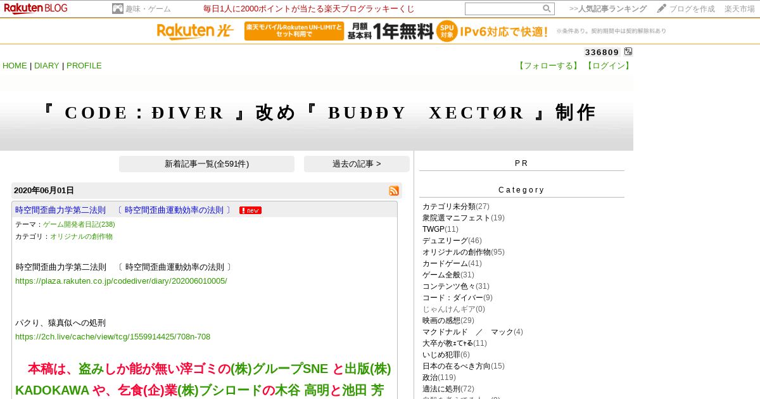Open ブログを作成 link

click(692, 9)
